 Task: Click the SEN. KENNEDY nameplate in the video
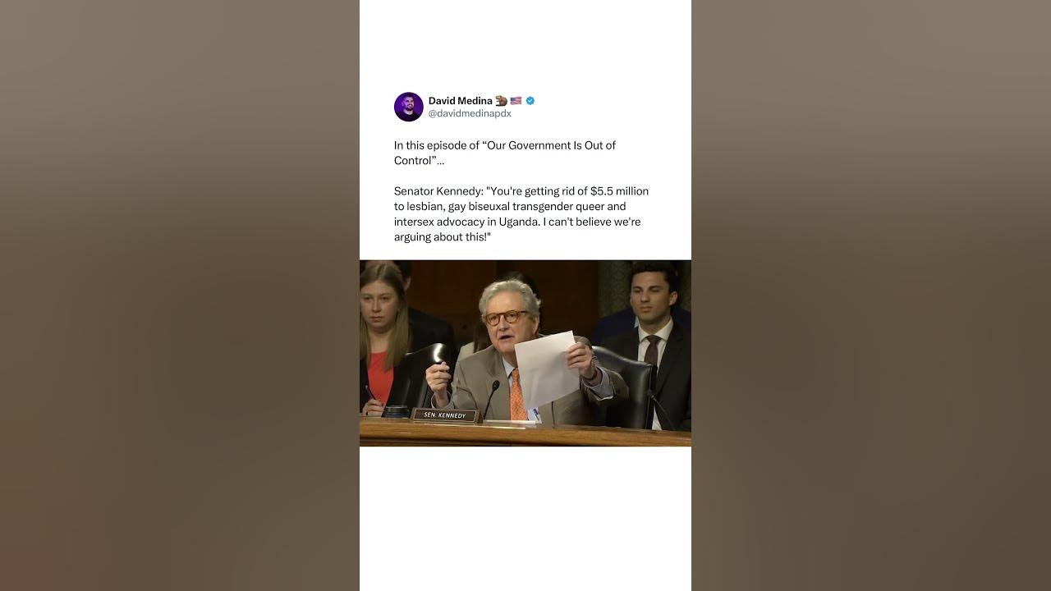[444, 415]
